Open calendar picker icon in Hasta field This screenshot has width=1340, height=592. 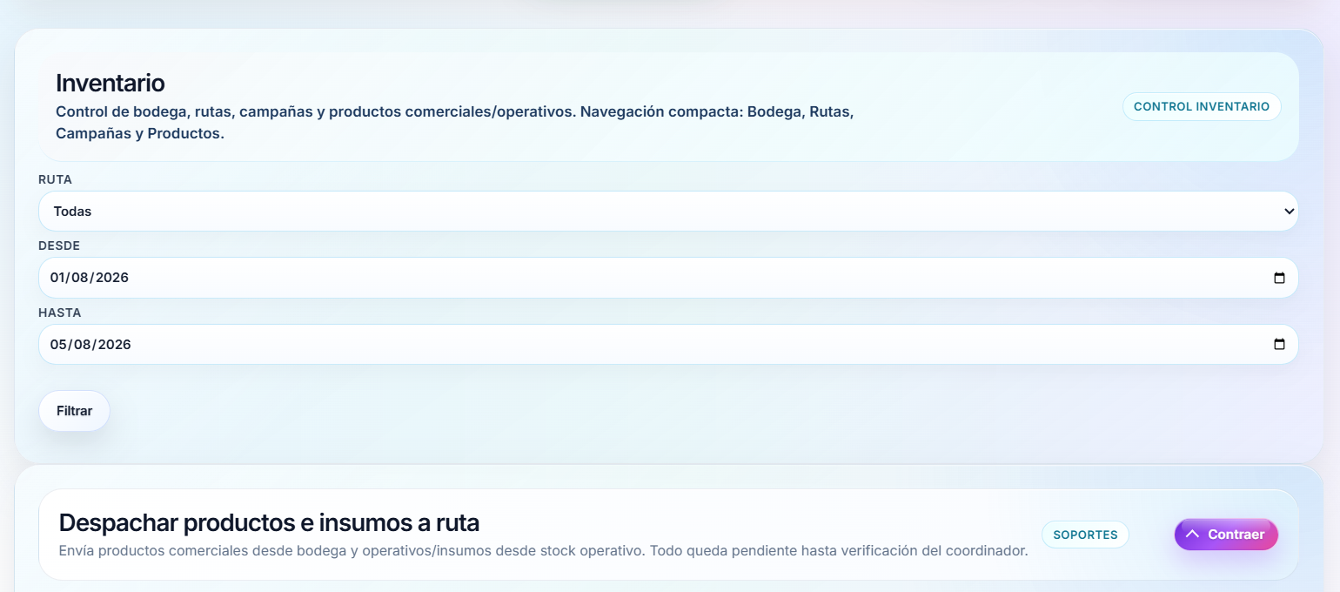point(1279,344)
